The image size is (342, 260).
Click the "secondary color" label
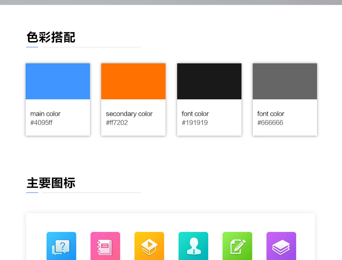129,114
